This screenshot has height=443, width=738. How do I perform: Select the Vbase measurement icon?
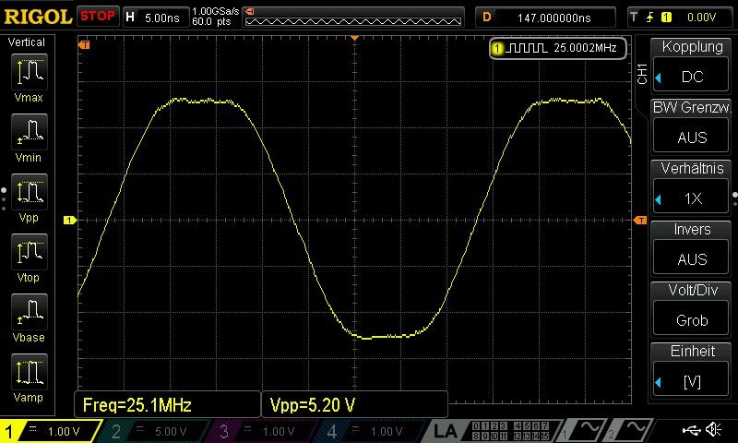click(29, 311)
